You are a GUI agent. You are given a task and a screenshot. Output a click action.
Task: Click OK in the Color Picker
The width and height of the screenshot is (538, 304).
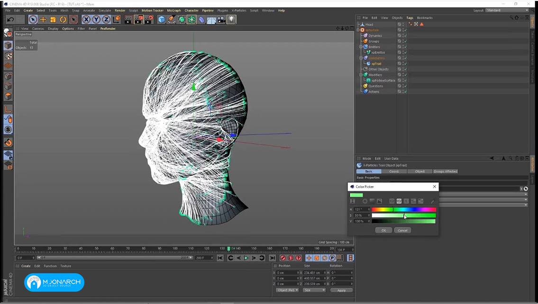pyautogui.click(x=383, y=230)
